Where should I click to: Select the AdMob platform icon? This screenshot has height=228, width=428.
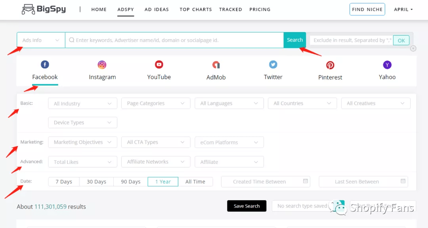(216, 65)
